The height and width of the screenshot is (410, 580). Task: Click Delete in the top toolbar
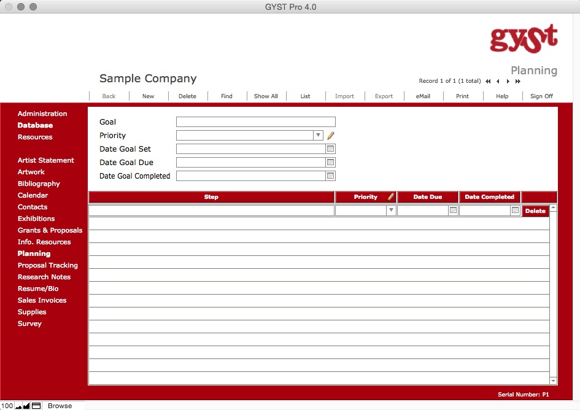188,96
